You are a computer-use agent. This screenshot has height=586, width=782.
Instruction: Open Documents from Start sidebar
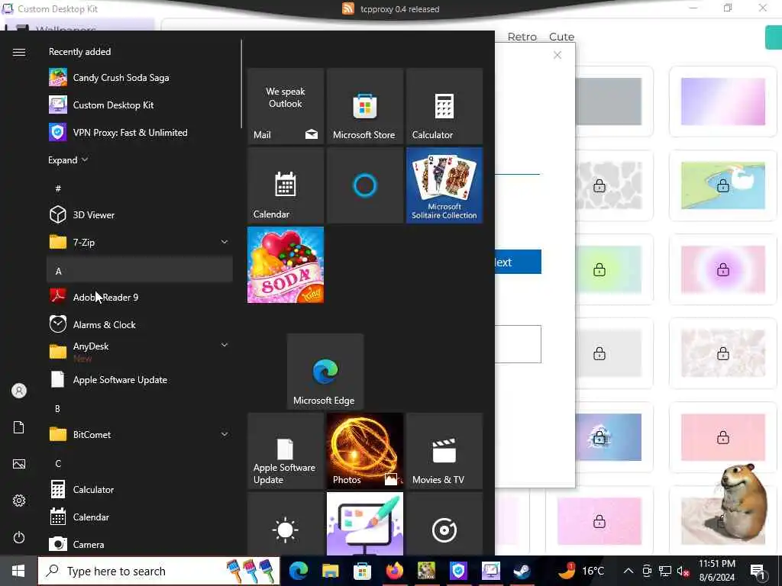tap(19, 427)
